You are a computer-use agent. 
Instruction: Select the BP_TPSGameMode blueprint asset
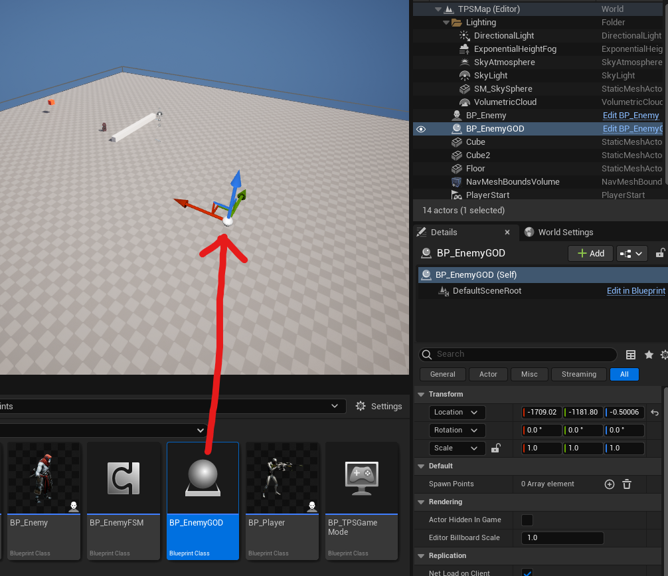pos(362,501)
